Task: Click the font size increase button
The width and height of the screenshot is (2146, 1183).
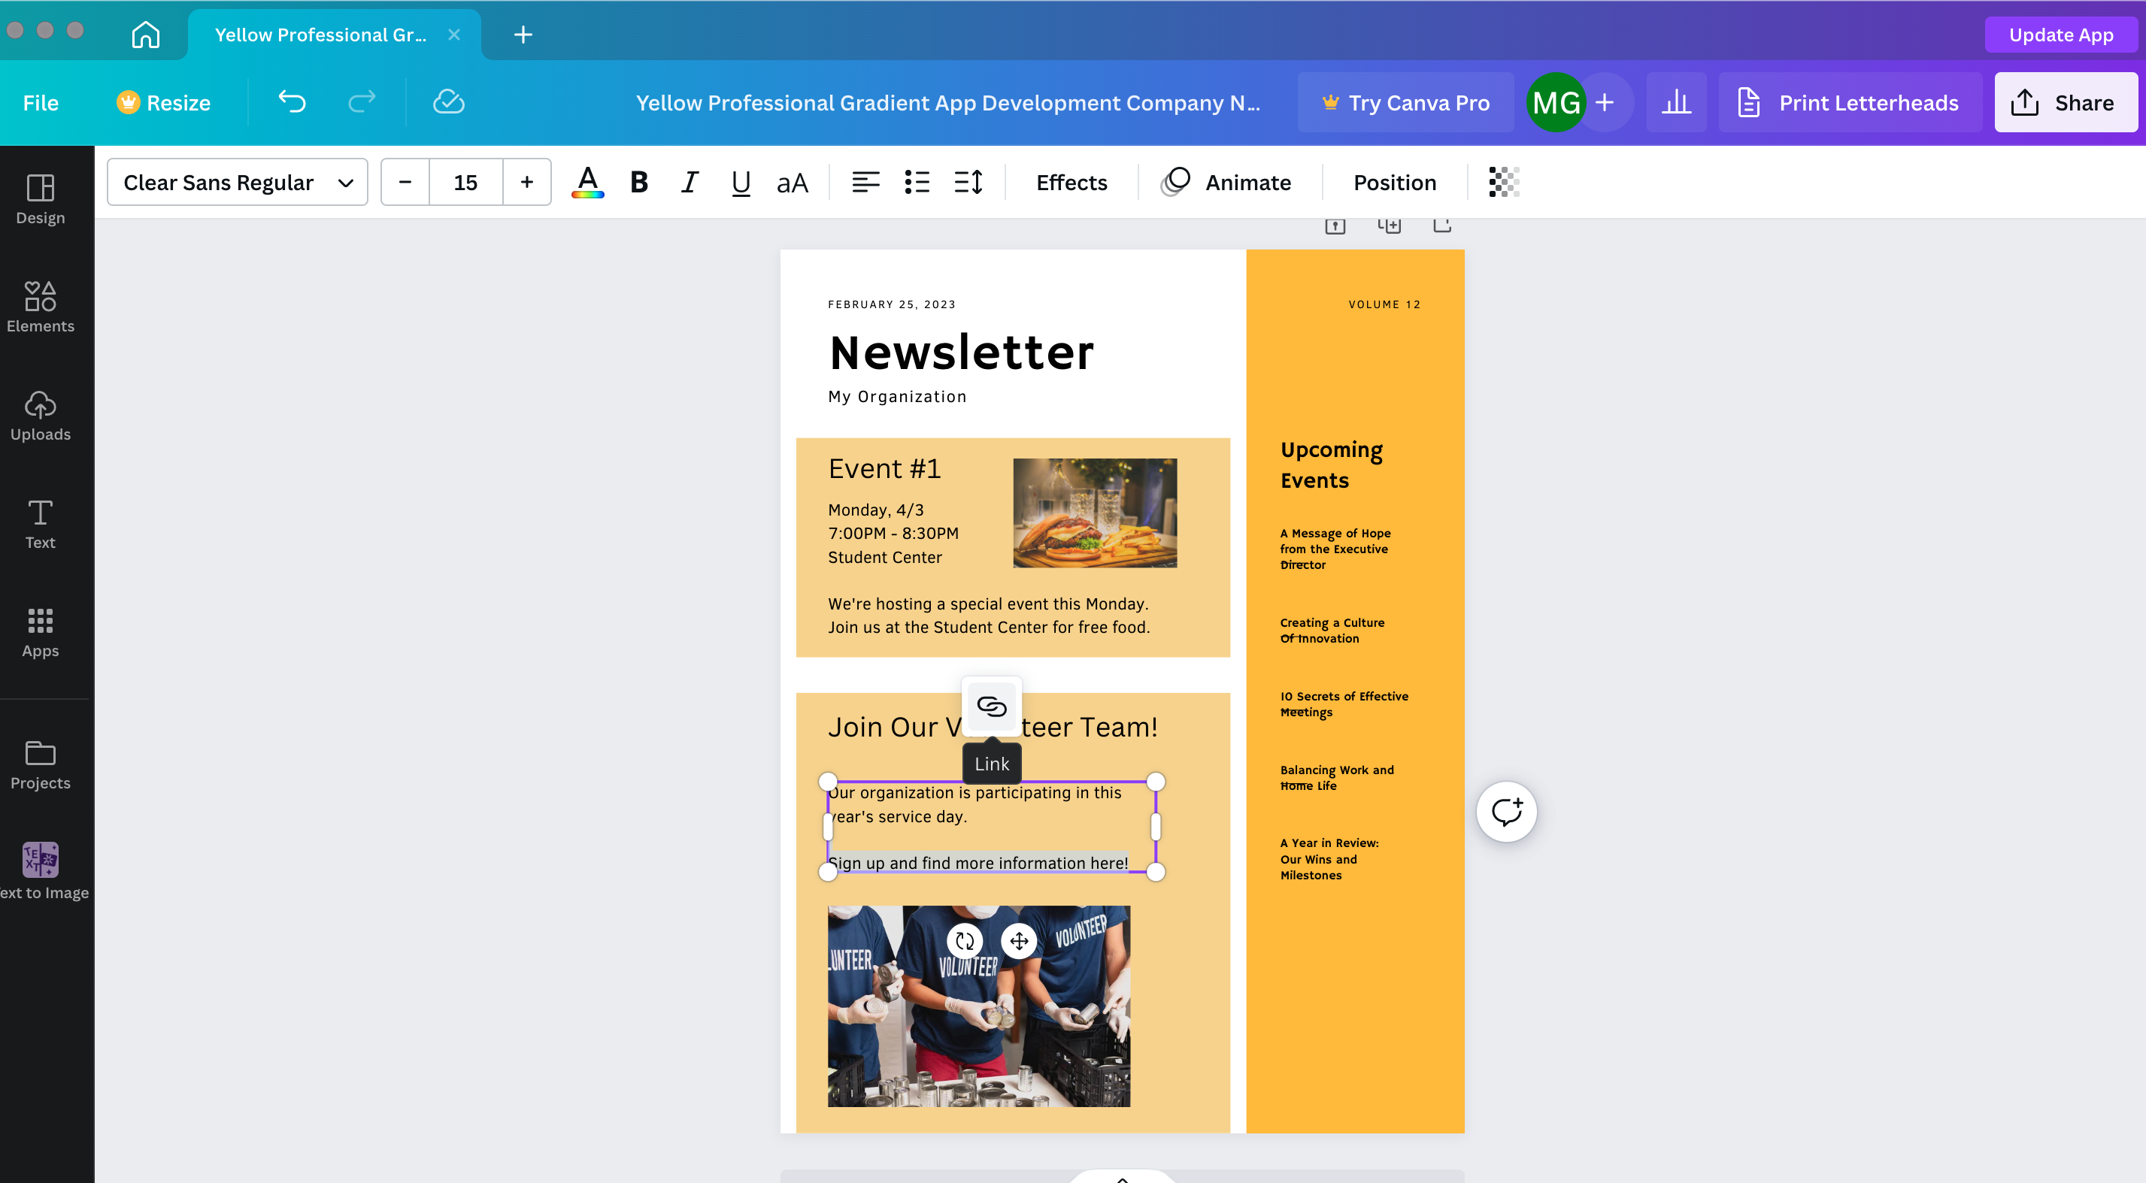Action: [526, 180]
